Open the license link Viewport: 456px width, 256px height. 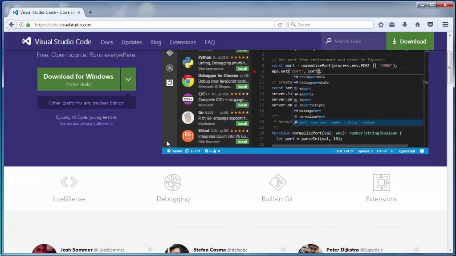point(66,124)
